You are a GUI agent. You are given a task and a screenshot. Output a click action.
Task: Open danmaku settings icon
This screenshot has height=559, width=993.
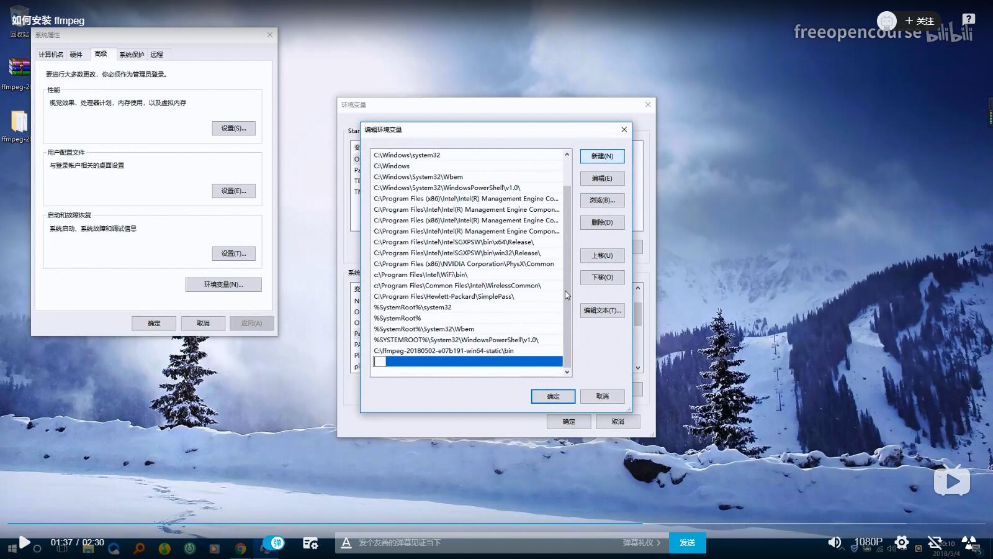click(310, 543)
